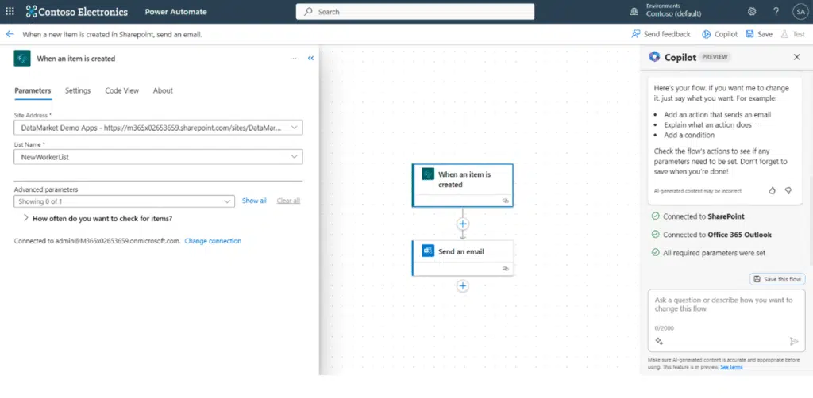Switch to the Settings tab
Viewport: 813px width, 398px height.
coord(78,90)
